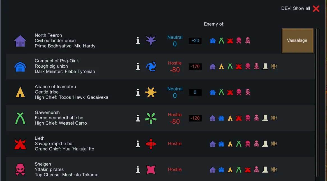Click Lieth's red cross ideology icon
The image size is (327, 181).
tap(151, 144)
